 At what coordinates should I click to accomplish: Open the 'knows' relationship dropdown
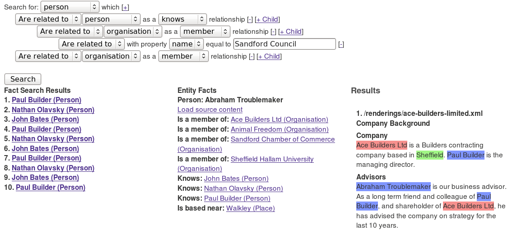pyautogui.click(x=182, y=19)
